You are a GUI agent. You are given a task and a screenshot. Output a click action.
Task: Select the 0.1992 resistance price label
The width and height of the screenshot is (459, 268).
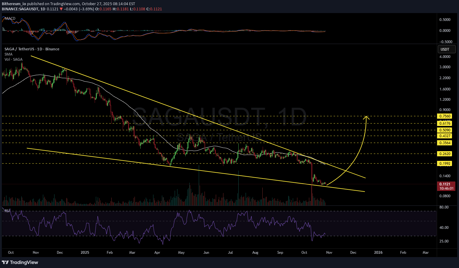click(x=444, y=164)
